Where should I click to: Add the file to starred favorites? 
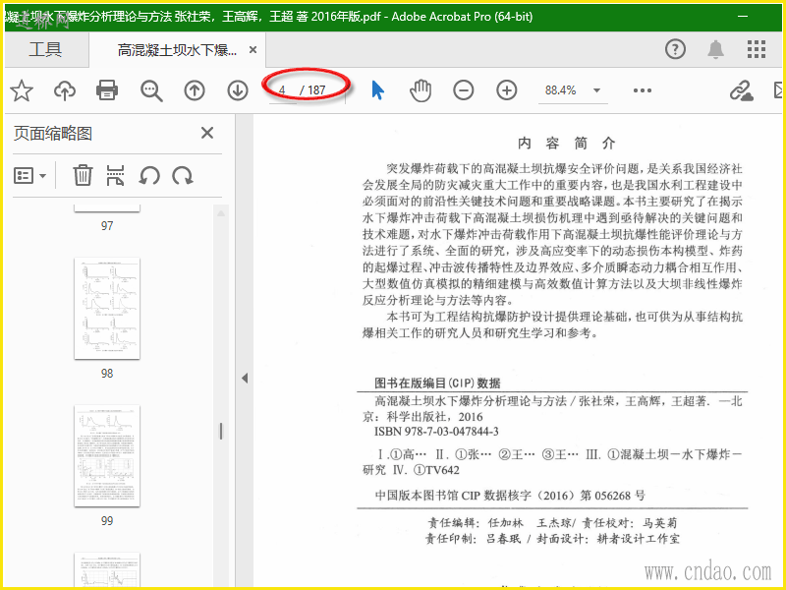(22, 90)
